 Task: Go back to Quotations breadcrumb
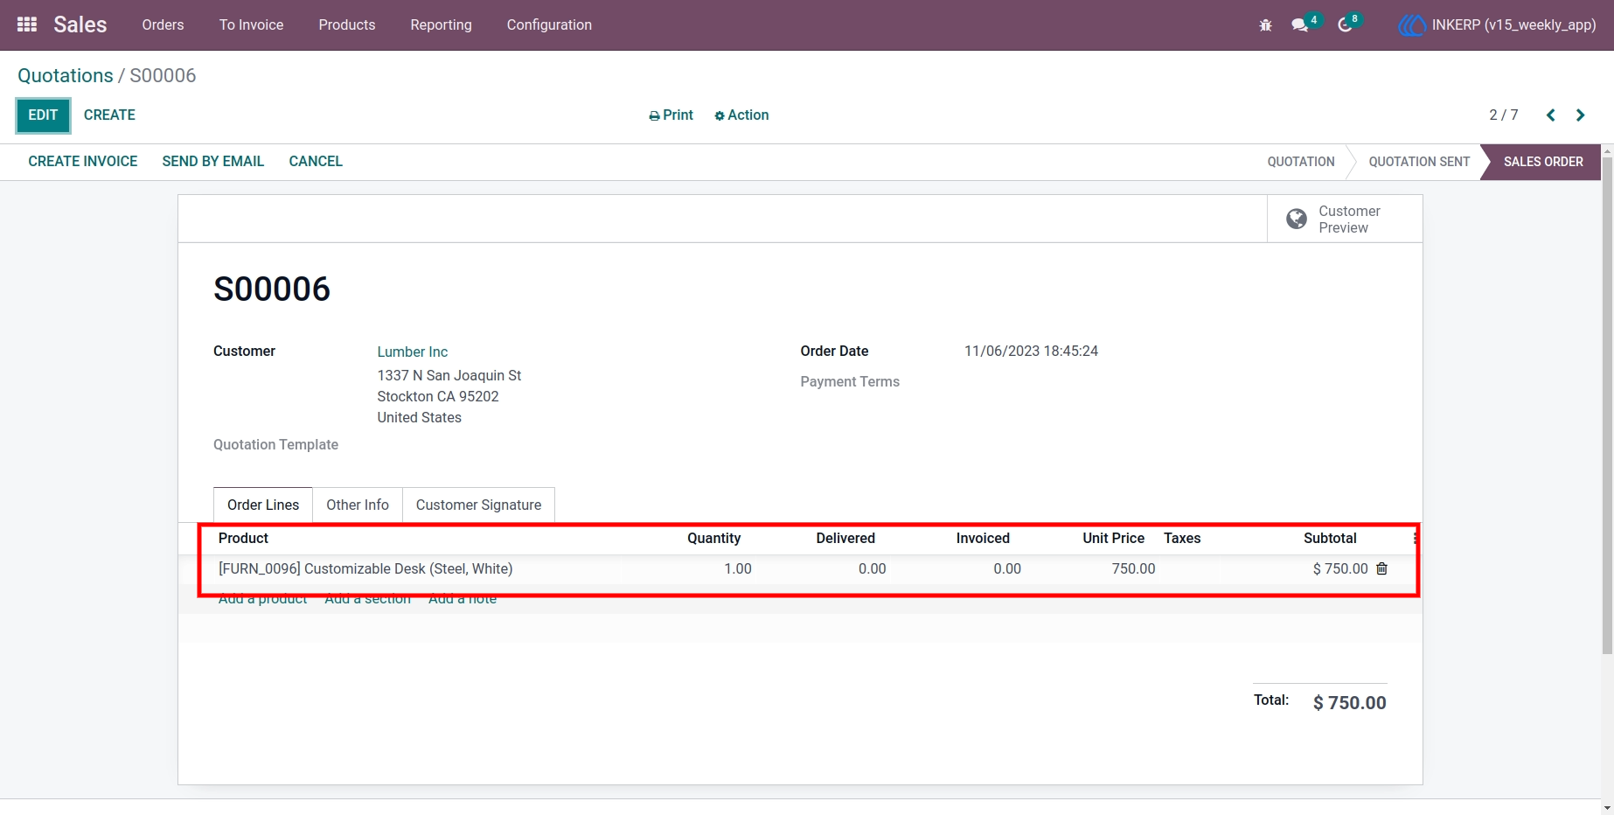(66, 76)
